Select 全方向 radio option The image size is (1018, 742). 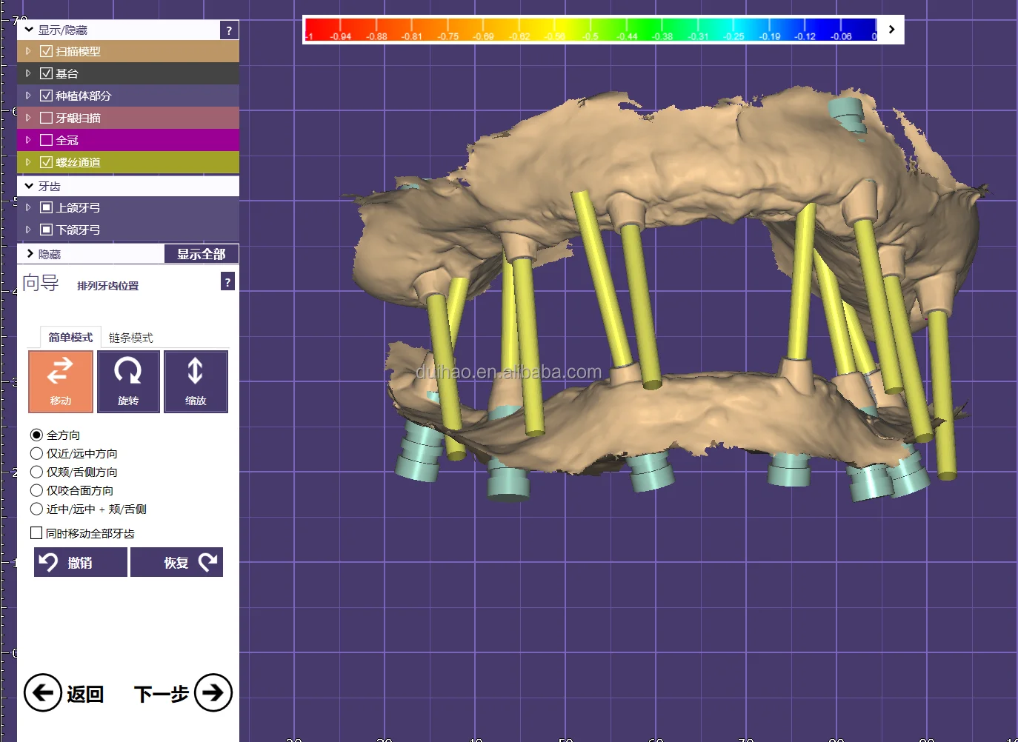(36, 435)
